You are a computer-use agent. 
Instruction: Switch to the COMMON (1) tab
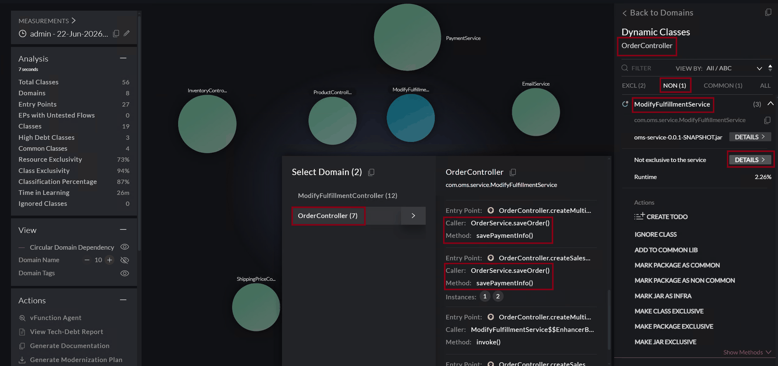click(x=723, y=85)
